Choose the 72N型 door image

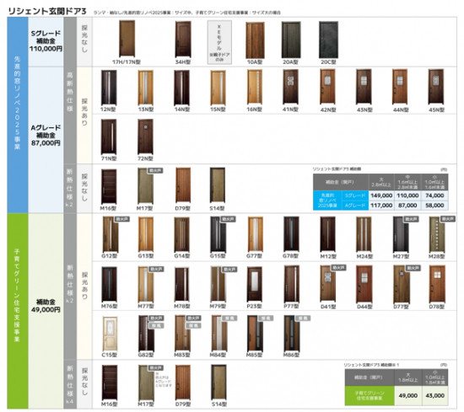(x=145, y=136)
